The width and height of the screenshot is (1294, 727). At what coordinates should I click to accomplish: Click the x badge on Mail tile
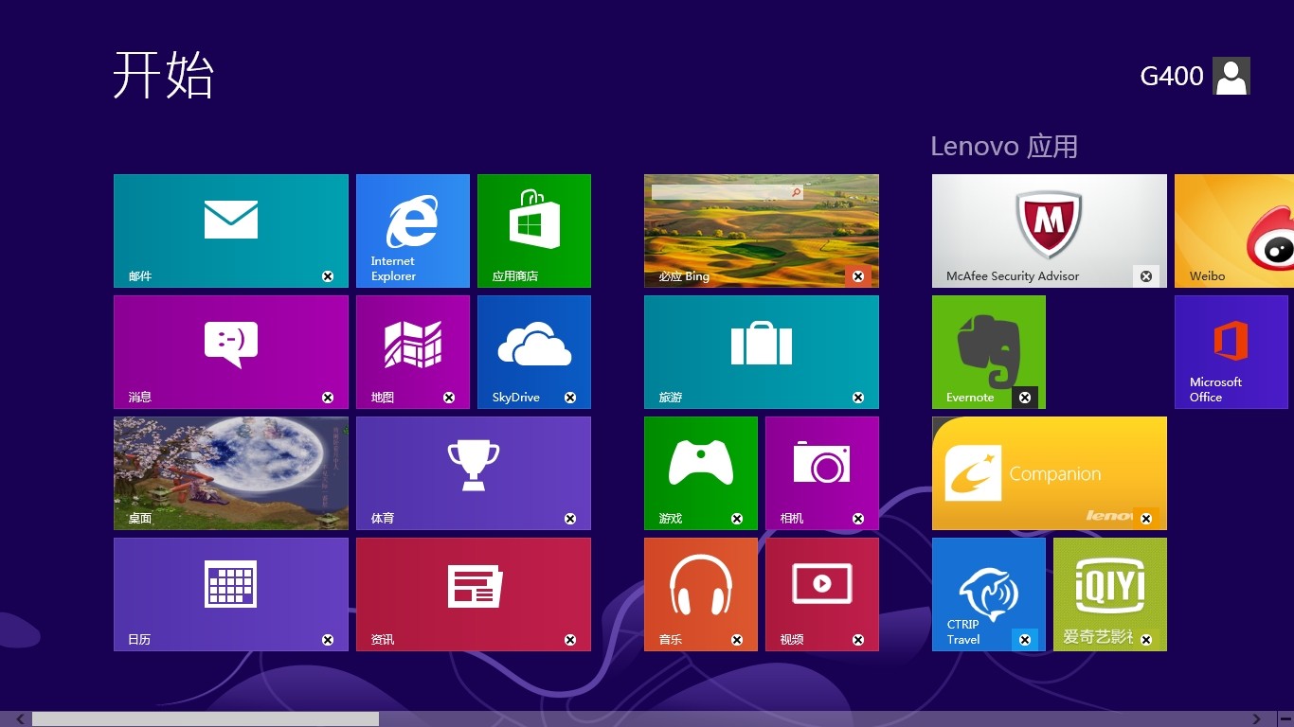(328, 276)
